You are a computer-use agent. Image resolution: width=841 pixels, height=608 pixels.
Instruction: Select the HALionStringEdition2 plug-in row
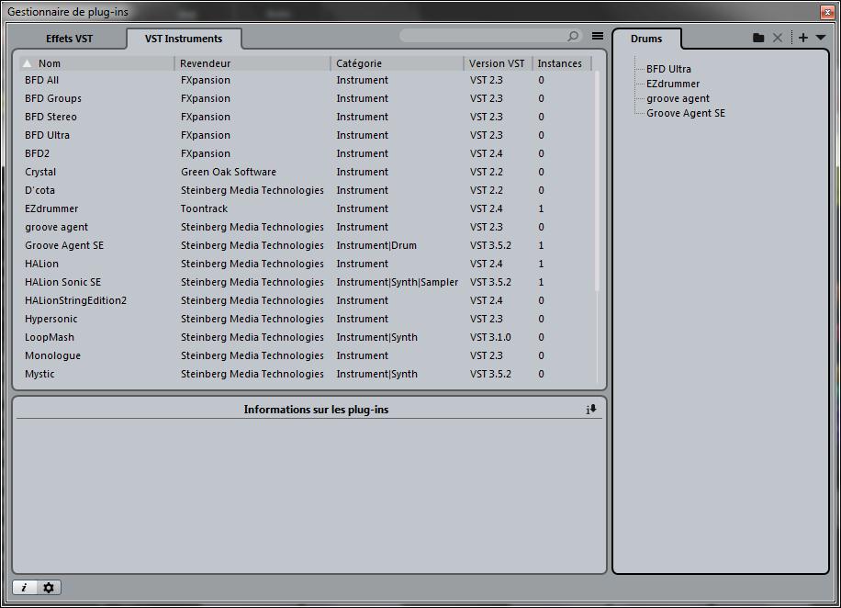[307, 300]
